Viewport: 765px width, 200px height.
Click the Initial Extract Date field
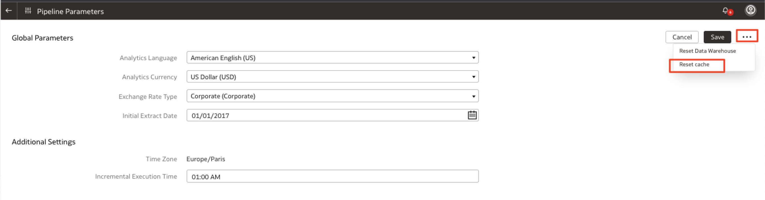pos(327,115)
